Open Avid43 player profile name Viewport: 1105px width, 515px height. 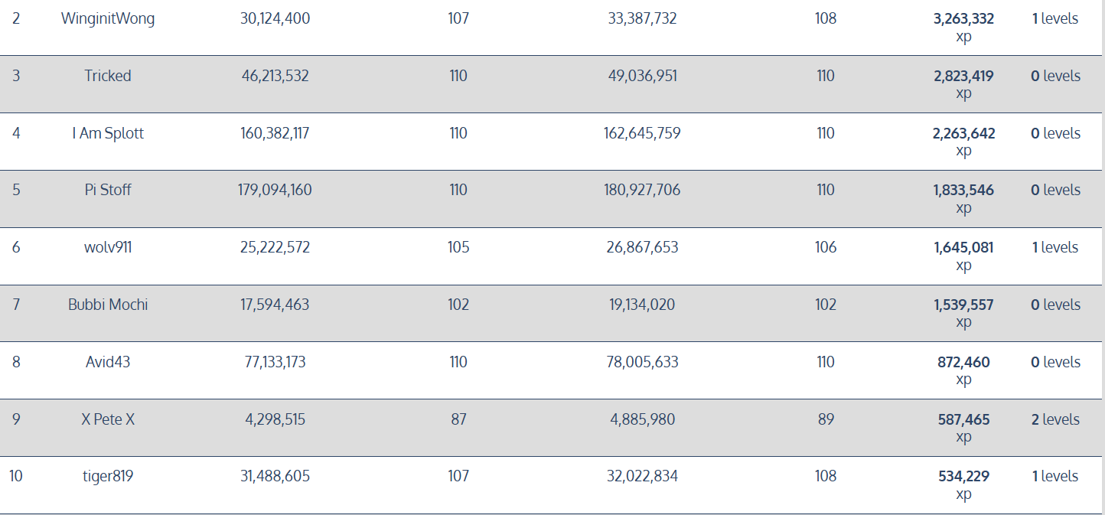[108, 362]
